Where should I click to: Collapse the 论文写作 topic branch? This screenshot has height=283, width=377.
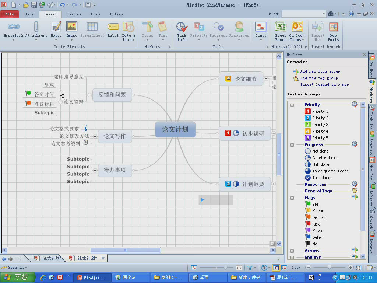(95, 136)
